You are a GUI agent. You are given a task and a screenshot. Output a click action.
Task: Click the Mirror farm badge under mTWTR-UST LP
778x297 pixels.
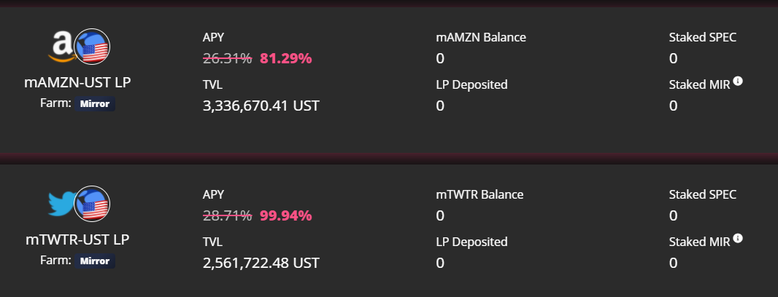coord(95,261)
